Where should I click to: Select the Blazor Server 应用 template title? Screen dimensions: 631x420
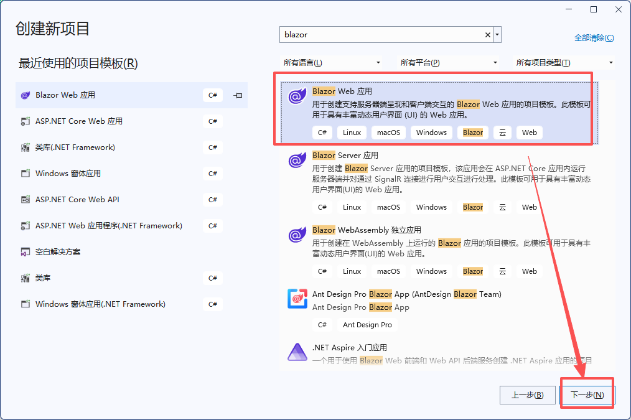pos(345,156)
